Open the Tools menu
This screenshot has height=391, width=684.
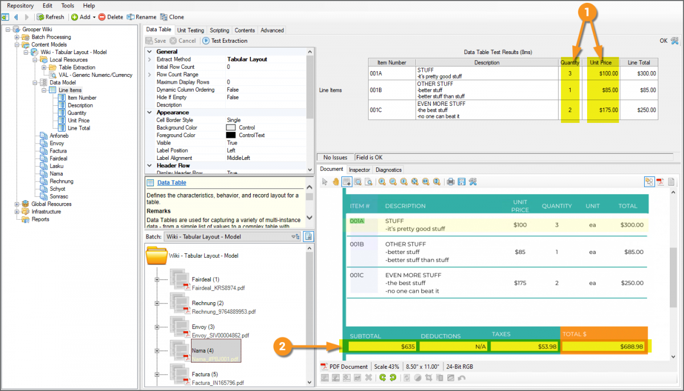[67, 6]
